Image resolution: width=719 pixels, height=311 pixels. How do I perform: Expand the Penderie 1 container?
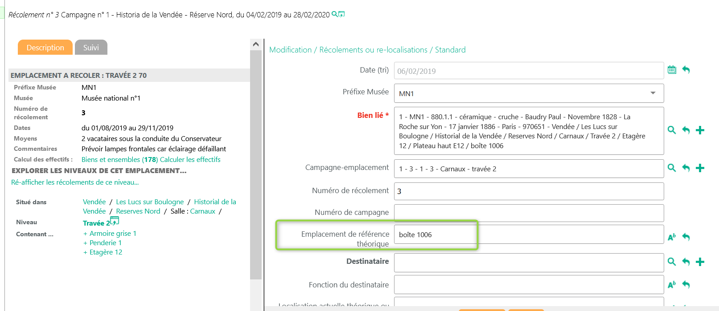point(85,243)
